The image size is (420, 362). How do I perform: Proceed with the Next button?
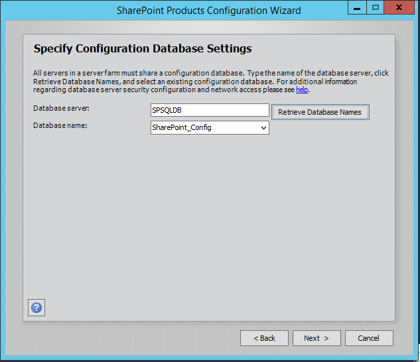(316, 338)
